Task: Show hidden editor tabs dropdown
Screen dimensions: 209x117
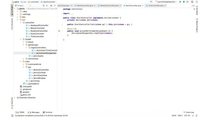Action: [193, 6]
